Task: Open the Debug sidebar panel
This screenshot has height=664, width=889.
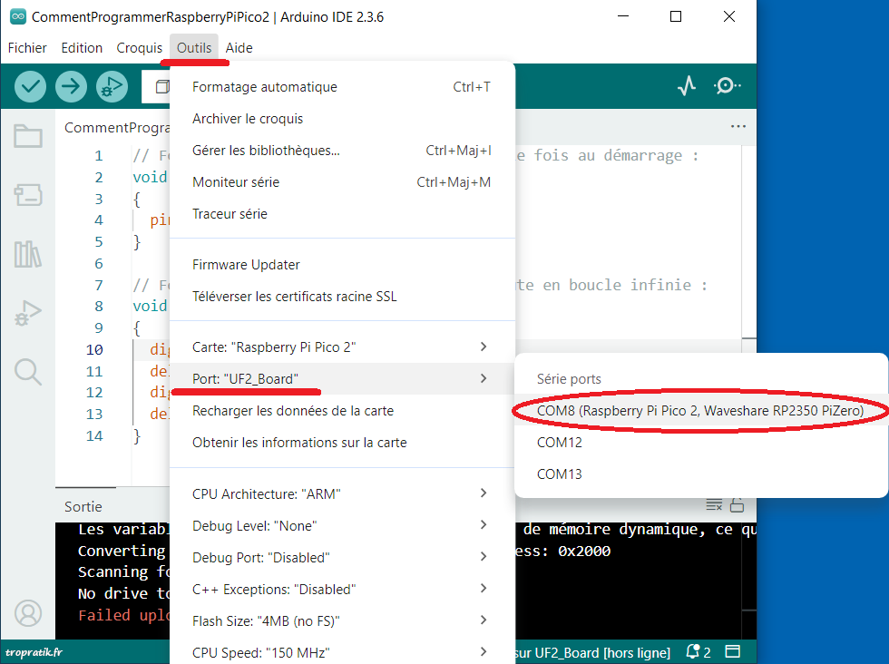Action: tap(28, 315)
